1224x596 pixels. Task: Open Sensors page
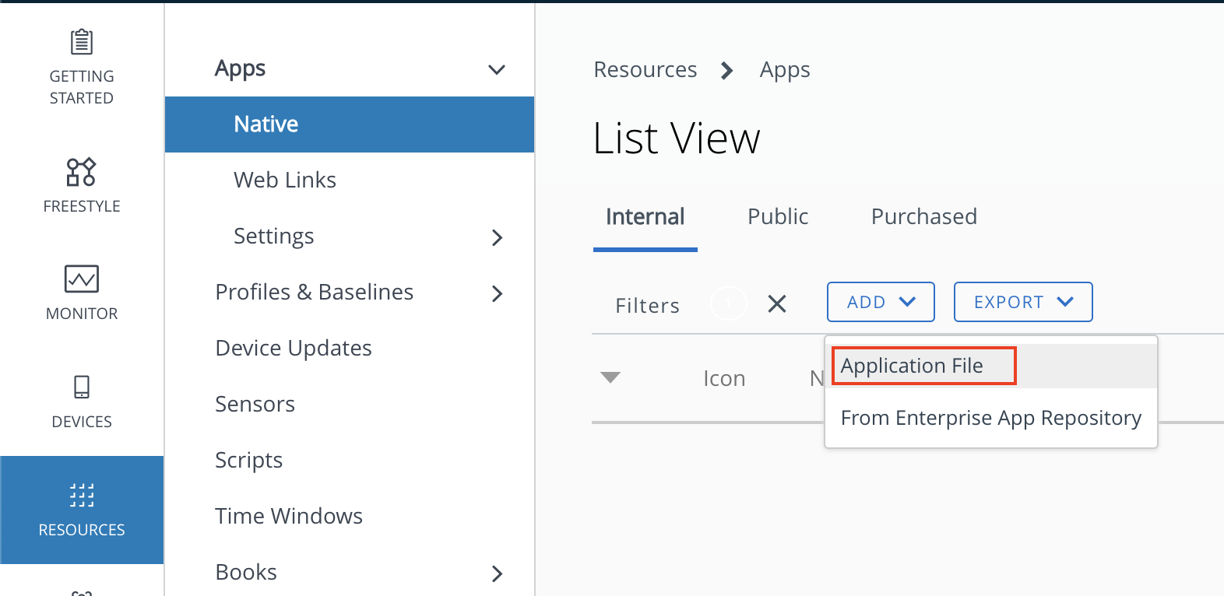tap(255, 404)
